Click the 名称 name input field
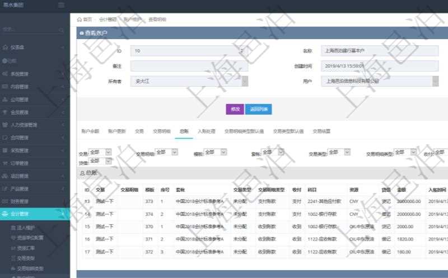Viewport: 448px width, 278px height. 380,51
